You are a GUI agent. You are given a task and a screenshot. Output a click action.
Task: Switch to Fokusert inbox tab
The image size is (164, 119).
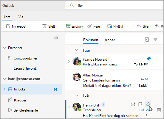point(91,40)
